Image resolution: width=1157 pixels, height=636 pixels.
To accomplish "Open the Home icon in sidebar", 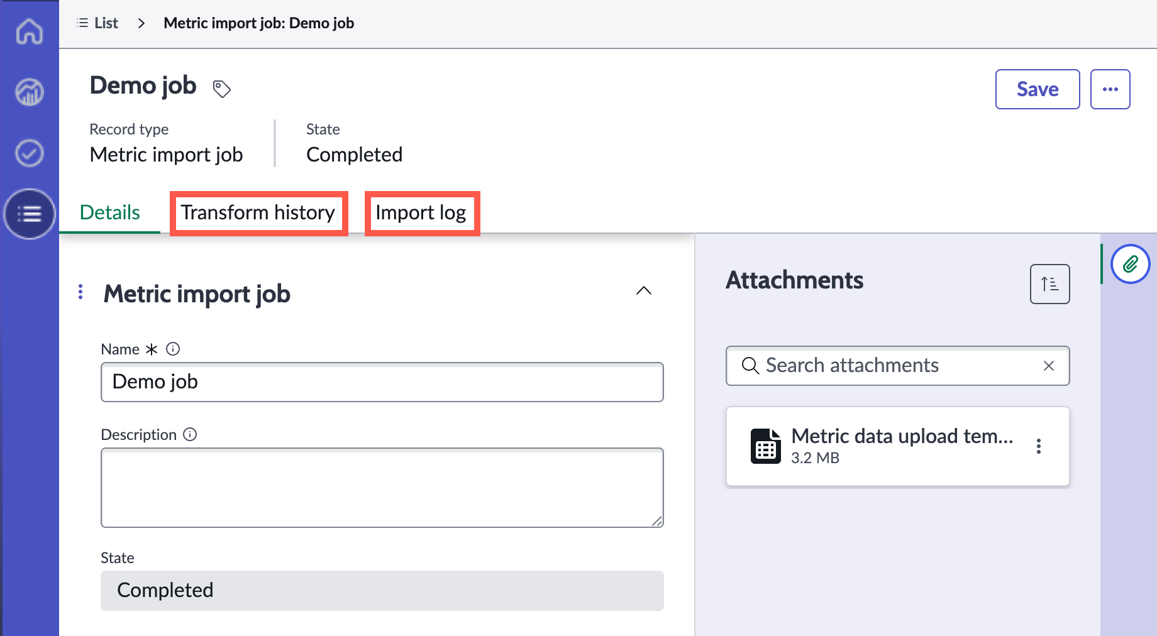I will (29, 31).
